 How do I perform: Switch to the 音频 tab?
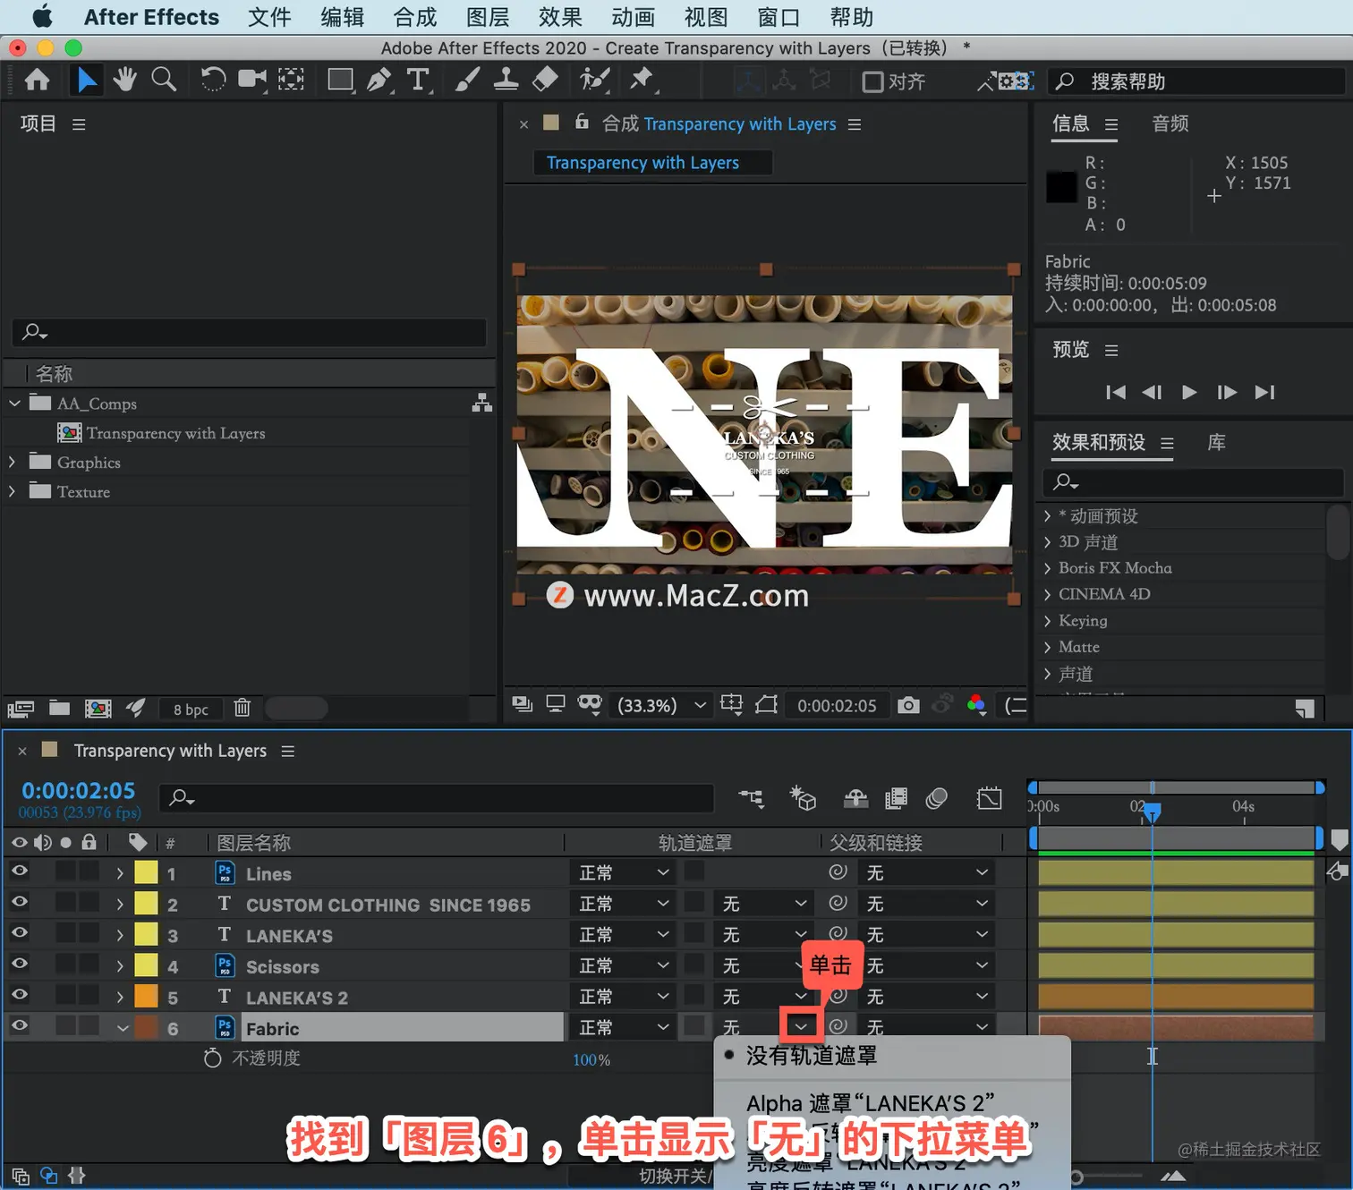click(1170, 123)
